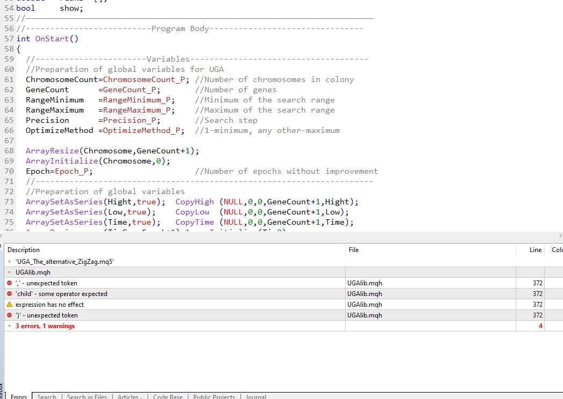This screenshot has width=563, height=399.
Task: Select the ')' - unexpected token error row
Action: 284,315
